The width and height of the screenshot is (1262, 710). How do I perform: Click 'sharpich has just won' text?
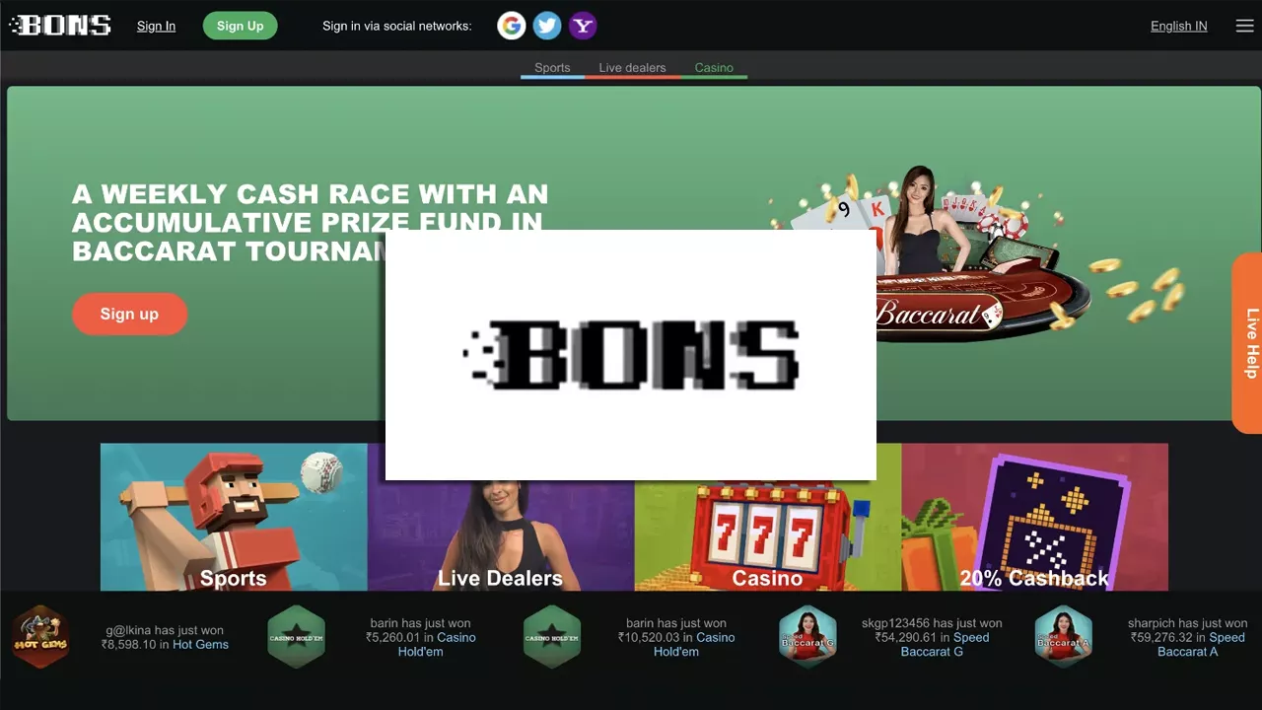(x=1187, y=623)
